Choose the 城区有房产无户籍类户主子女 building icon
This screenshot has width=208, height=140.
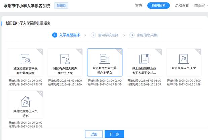coord(104,59)
